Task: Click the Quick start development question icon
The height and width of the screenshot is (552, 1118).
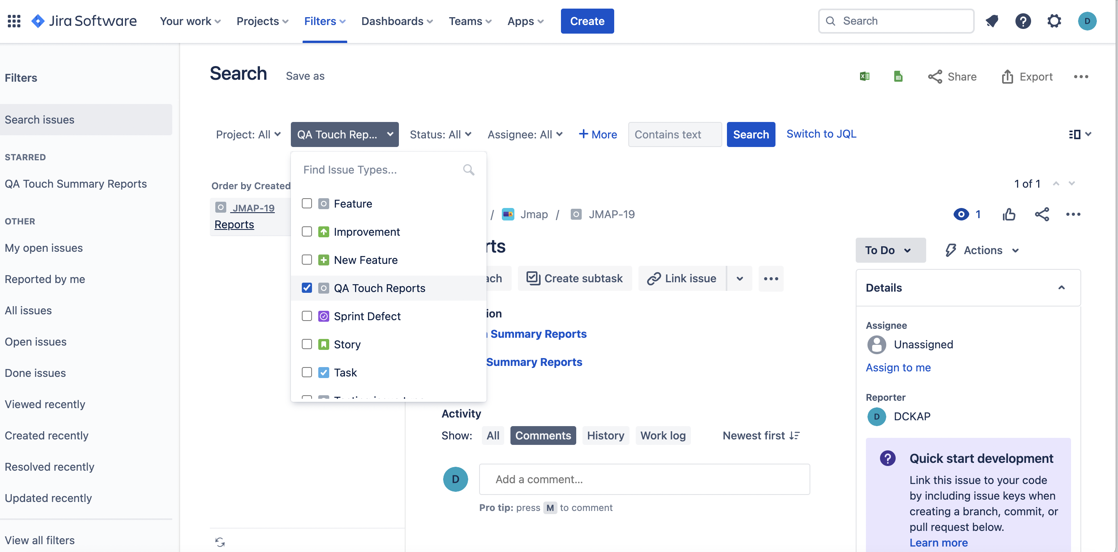Action: (887, 458)
